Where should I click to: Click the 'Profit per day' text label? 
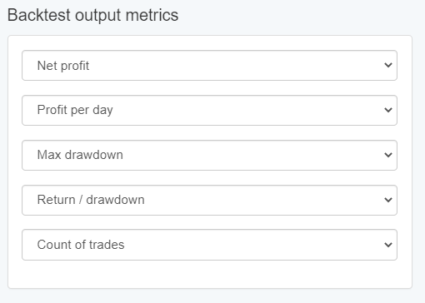75,110
